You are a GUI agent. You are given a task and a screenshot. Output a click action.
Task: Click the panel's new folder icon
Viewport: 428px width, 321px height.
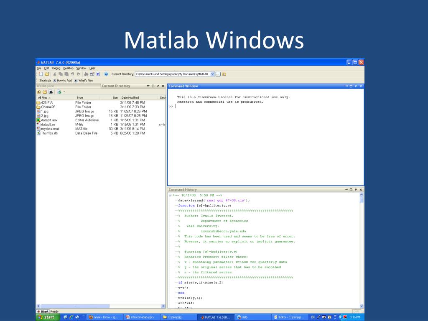tap(45, 92)
